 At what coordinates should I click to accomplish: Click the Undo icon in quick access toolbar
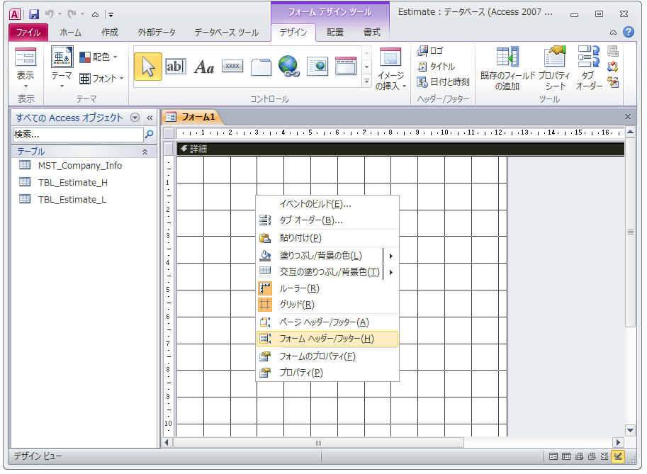click(x=49, y=14)
